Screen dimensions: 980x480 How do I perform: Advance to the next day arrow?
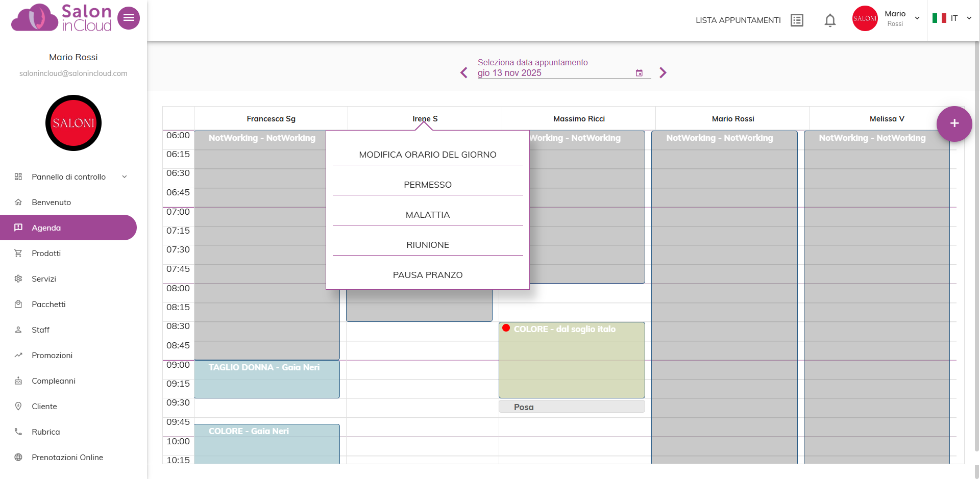[663, 73]
